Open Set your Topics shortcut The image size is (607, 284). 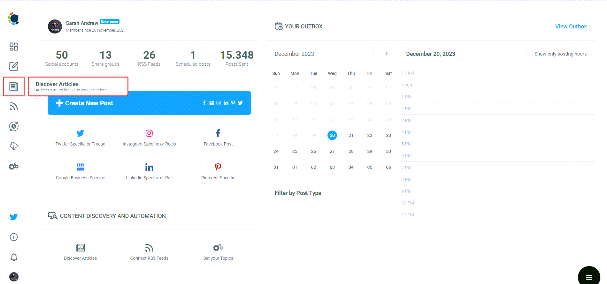218,252
